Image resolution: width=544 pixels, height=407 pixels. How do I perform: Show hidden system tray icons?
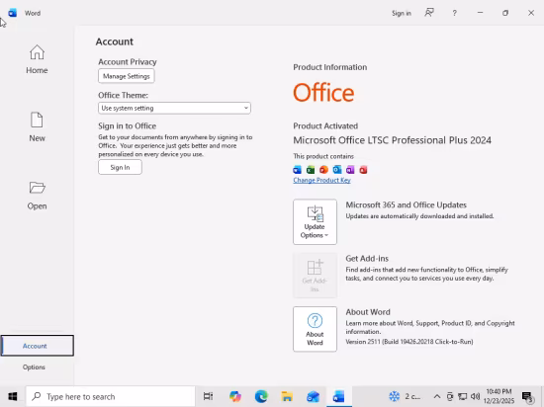coord(437,396)
